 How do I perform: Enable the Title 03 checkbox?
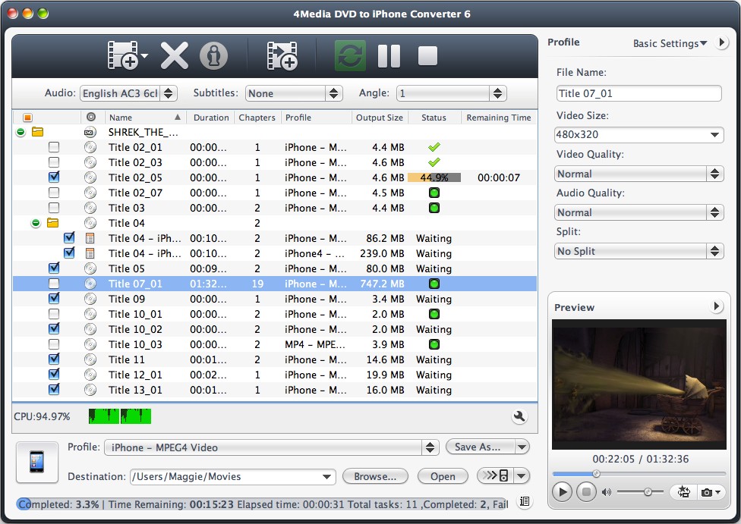(x=54, y=208)
